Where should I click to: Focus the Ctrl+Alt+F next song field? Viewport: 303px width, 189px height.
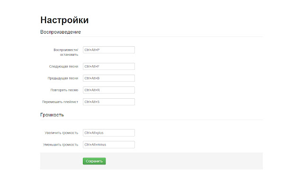point(109,66)
